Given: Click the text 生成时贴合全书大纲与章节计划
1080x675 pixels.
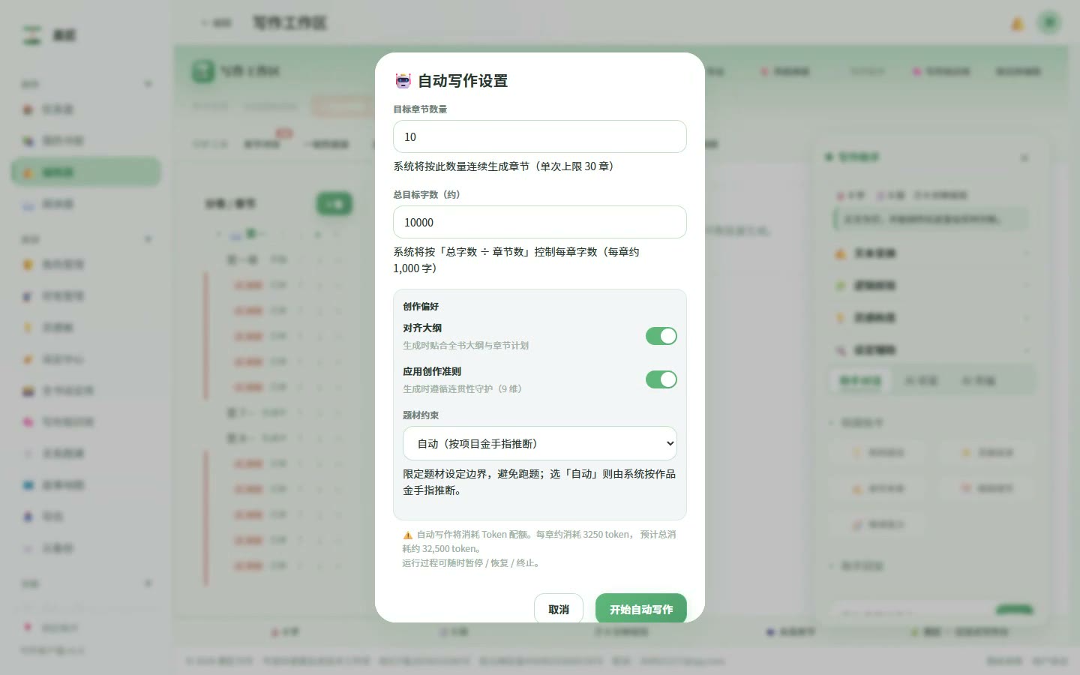Looking at the screenshot, I should [466, 346].
